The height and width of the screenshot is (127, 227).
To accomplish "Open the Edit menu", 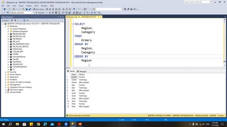I will tap(8, 6).
